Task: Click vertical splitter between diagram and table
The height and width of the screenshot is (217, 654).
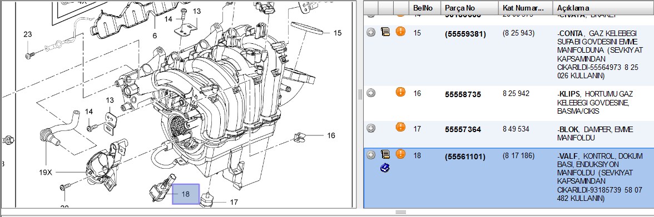Action: [x=360, y=94]
